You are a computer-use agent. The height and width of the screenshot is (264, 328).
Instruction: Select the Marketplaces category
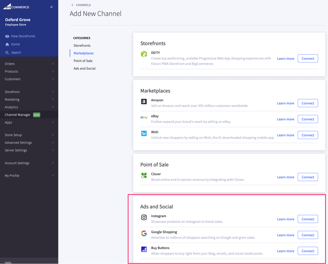[x=84, y=53]
